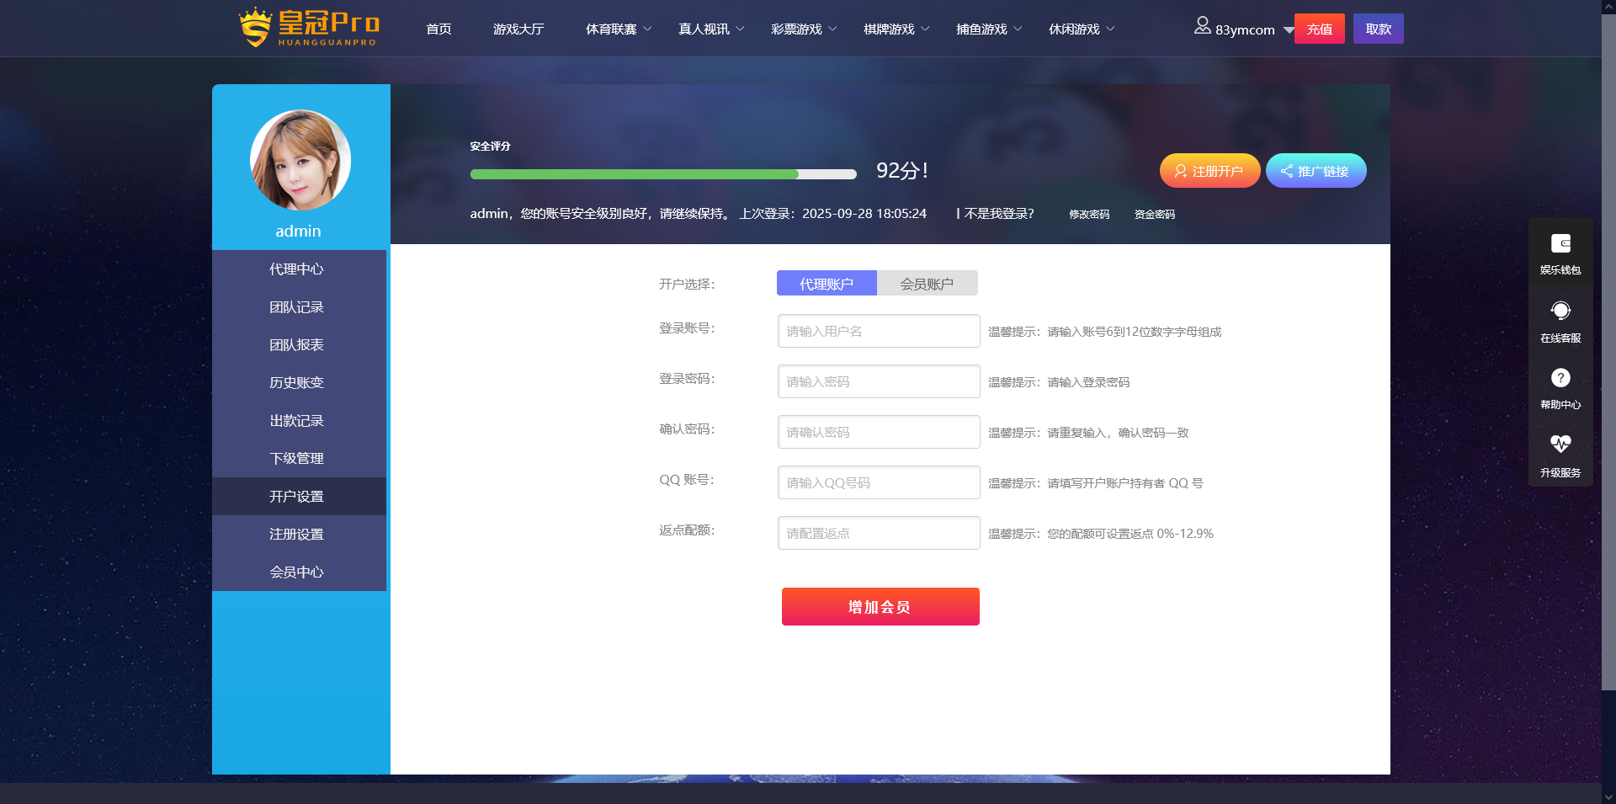The image size is (1616, 804).
Task: Switch to 会员账户 account type
Action: pyautogui.click(x=927, y=284)
